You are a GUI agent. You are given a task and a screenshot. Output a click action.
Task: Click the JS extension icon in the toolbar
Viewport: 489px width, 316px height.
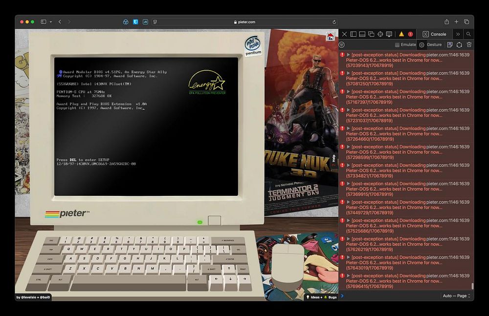[145, 22]
